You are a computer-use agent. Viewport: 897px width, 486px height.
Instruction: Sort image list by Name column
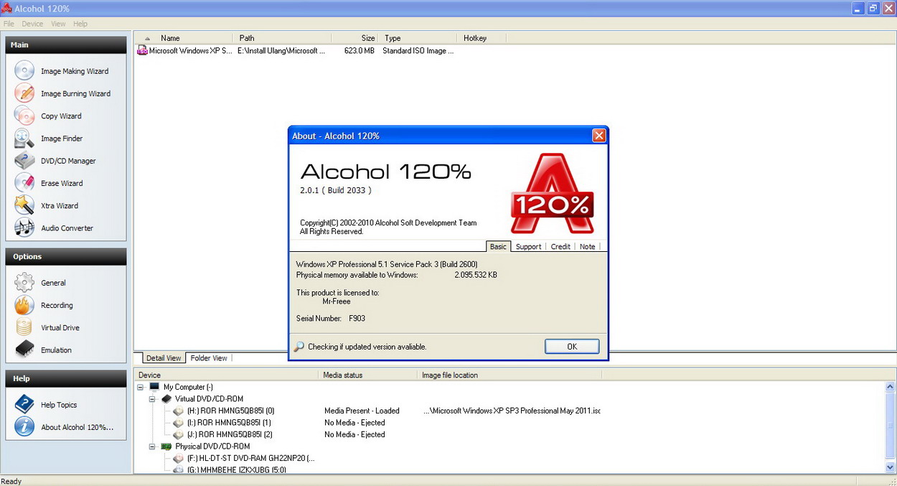[184, 38]
